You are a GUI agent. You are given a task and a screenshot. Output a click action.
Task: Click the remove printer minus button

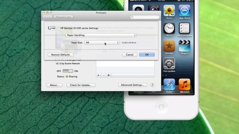pos(104,75)
